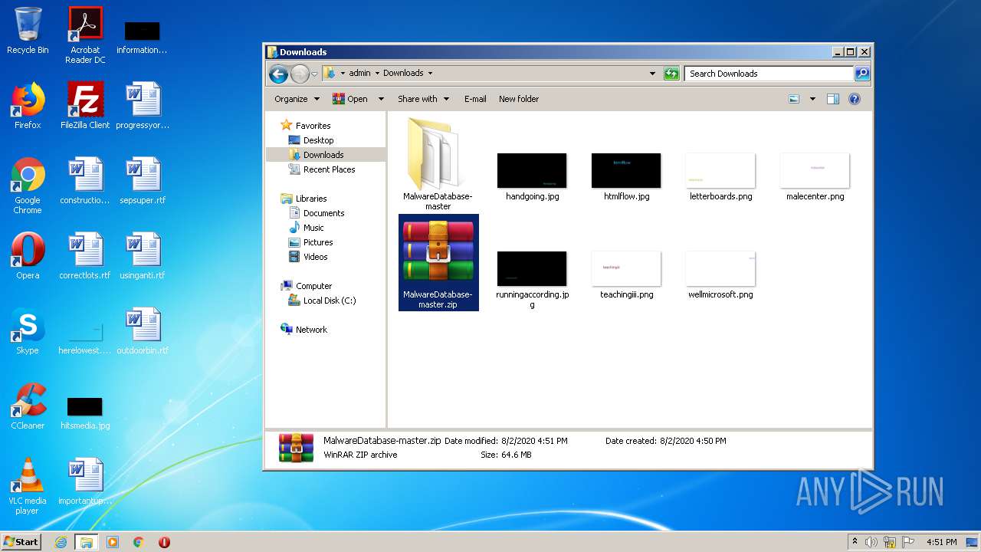This screenshot has width=981, height=552.
Task: Click the Search Downloads input field
Action: tap(769, 74)
